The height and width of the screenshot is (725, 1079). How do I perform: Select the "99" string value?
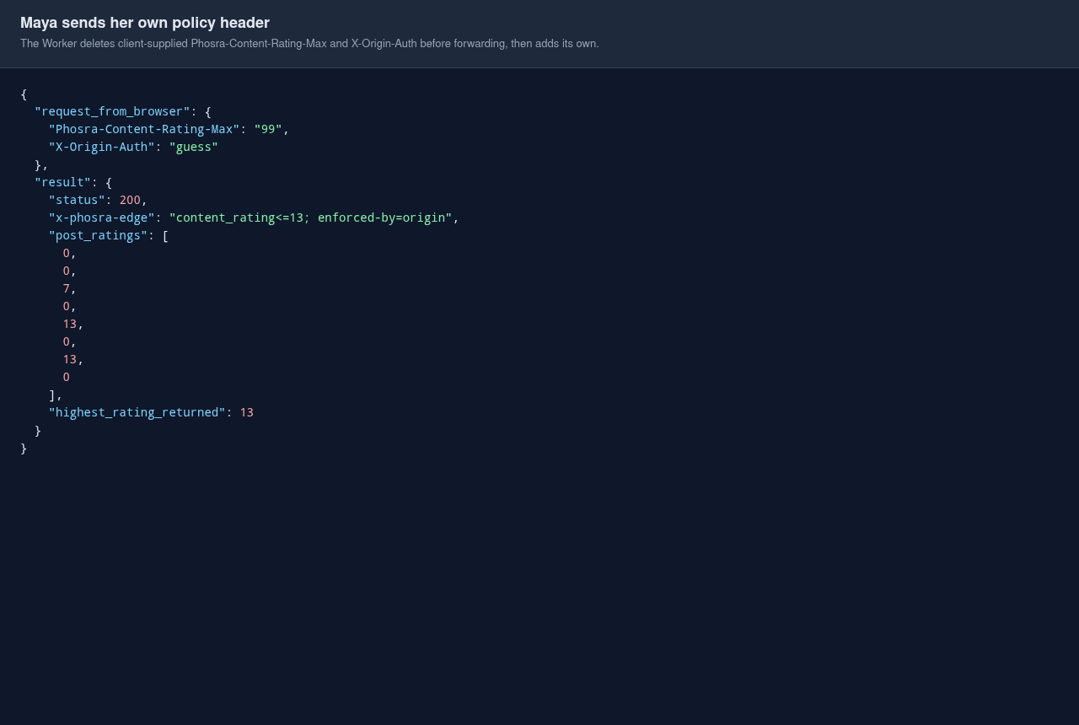[268, 129]
